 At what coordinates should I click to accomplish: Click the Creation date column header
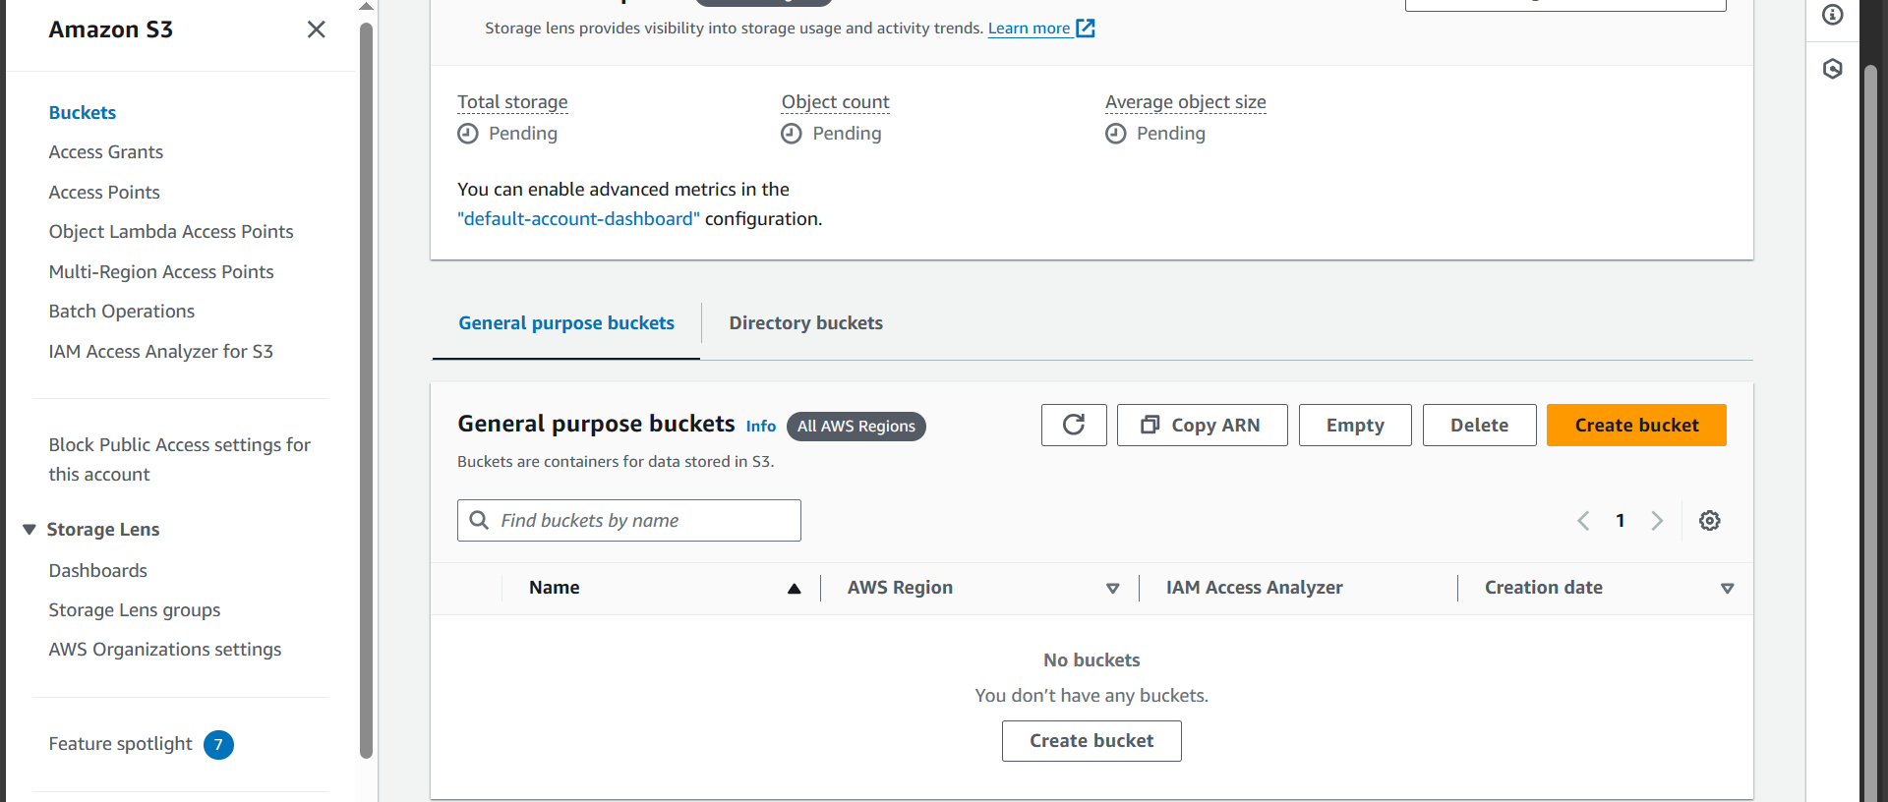pos(1544,588)
